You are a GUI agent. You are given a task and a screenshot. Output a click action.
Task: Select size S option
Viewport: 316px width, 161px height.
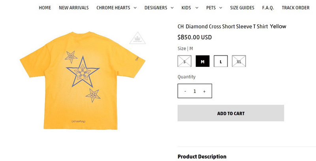pyautogui.click(x=184, y=61)
